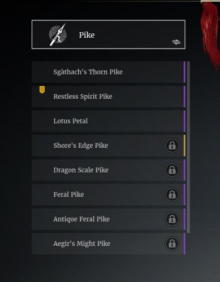Pick the Feral Pike entry

[x=109, y=195]
